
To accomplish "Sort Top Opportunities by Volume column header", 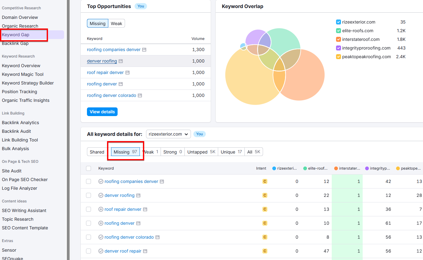I will click(198, 39).
